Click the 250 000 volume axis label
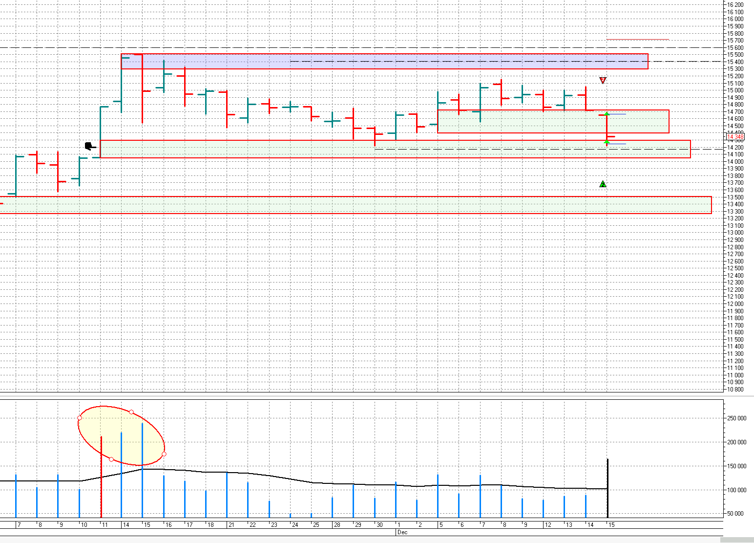 737,418
